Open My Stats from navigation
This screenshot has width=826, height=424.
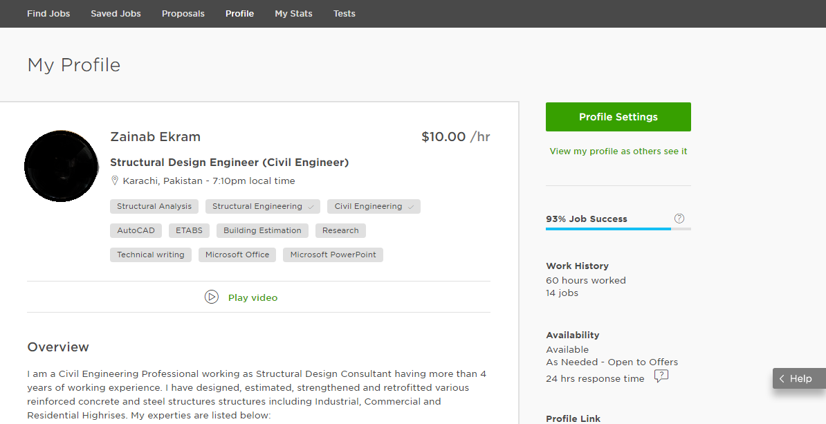point(293,13)
